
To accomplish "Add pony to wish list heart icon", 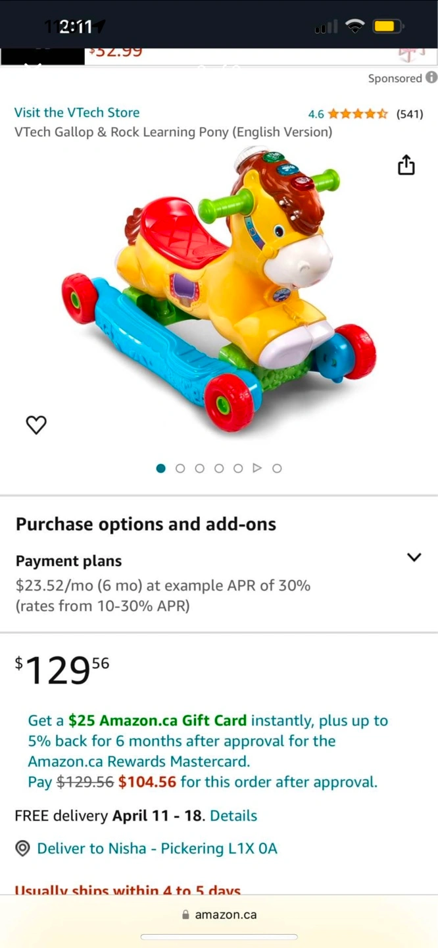I will tap(36, 425).
